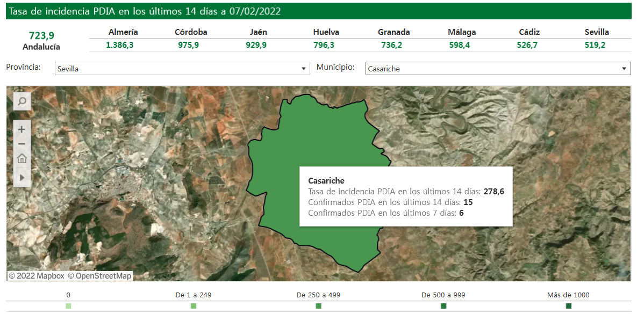Expand map tools with arrow icon
The height and width of the screenshot is (314, 637).
22,177
